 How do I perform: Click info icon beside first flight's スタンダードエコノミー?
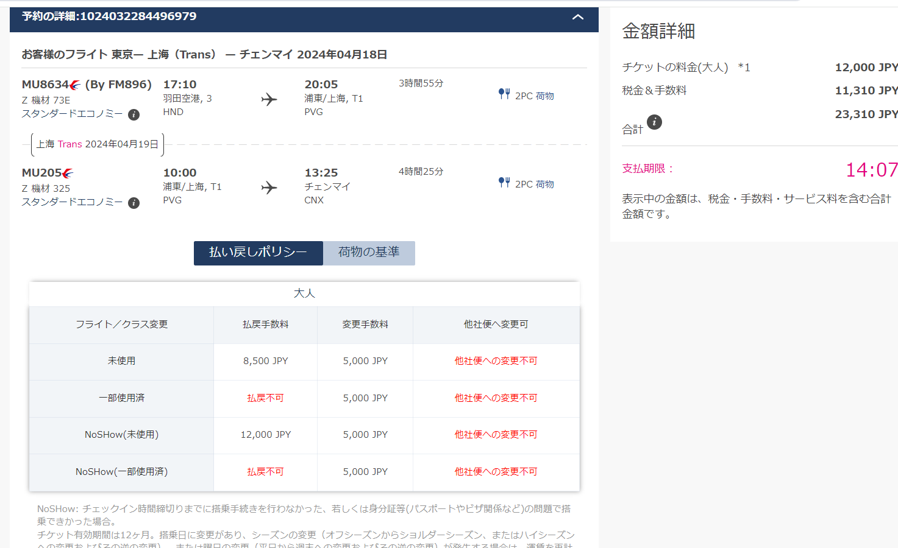[x=134, y=114]
